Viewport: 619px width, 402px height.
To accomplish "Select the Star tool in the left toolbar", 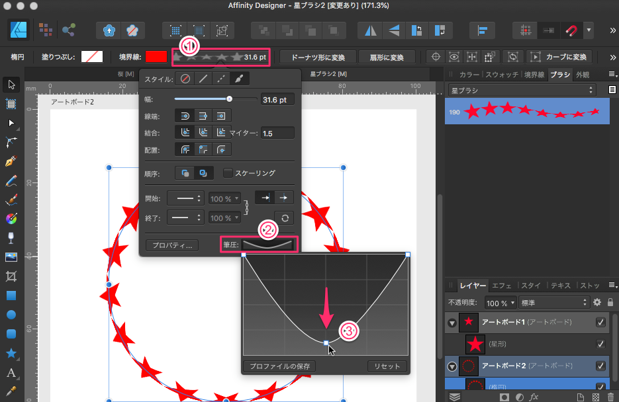I will (x=11, y=353).
